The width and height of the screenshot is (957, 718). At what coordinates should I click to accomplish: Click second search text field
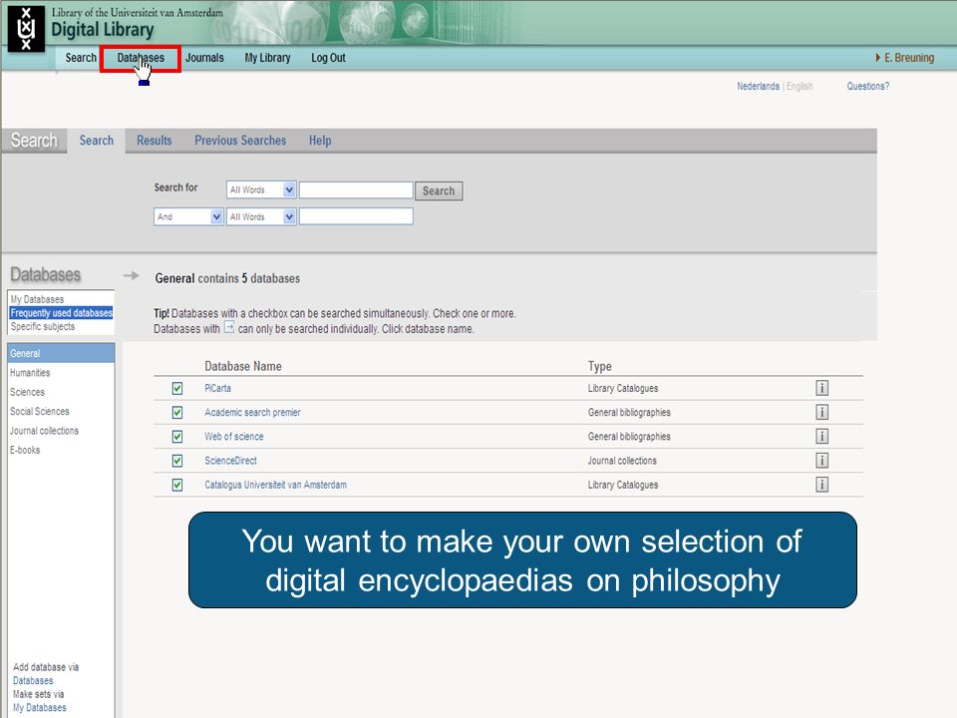[x=356, y=216]
